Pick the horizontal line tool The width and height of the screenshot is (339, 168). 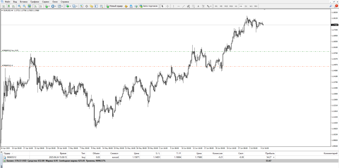[178, 6]
